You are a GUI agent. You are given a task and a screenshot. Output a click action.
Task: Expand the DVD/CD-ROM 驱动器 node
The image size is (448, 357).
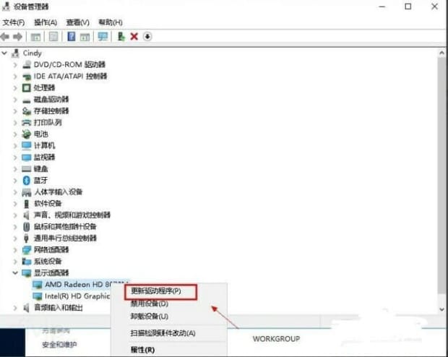click(x=15, y=64)
